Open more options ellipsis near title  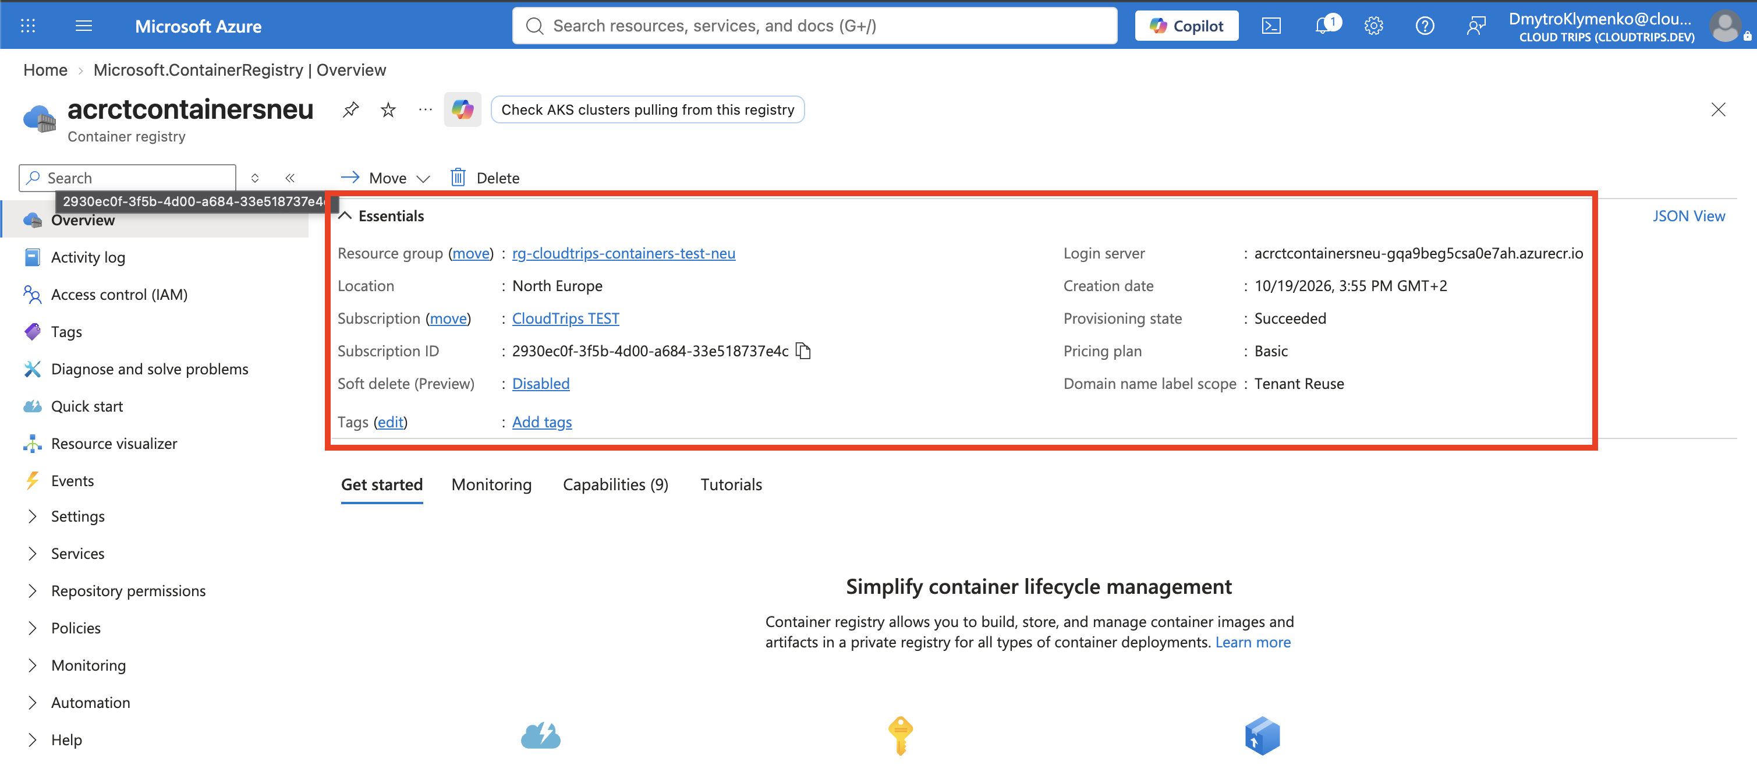coord(426,110)
